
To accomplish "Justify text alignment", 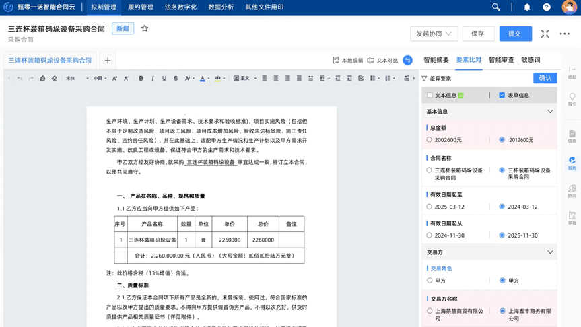I will coord(299,78).
